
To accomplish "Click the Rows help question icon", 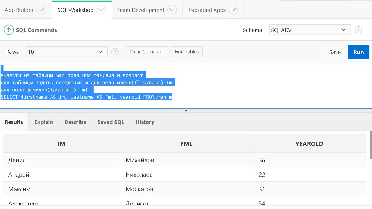I will tap(115, 52).
